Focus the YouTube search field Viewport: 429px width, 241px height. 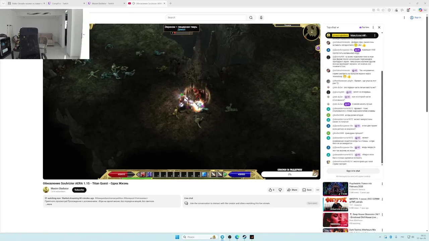coord(206,17)
